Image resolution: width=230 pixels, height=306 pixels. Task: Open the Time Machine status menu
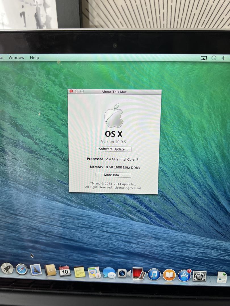[214, 58]
